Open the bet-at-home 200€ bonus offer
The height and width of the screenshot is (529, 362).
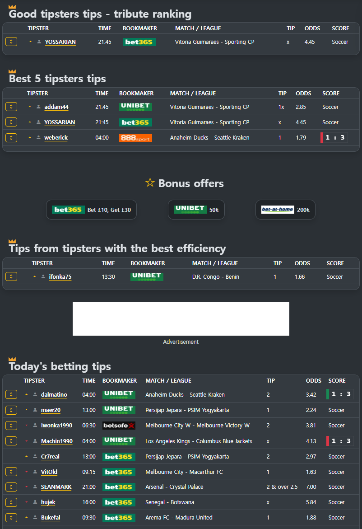click(x=285, y=210)
